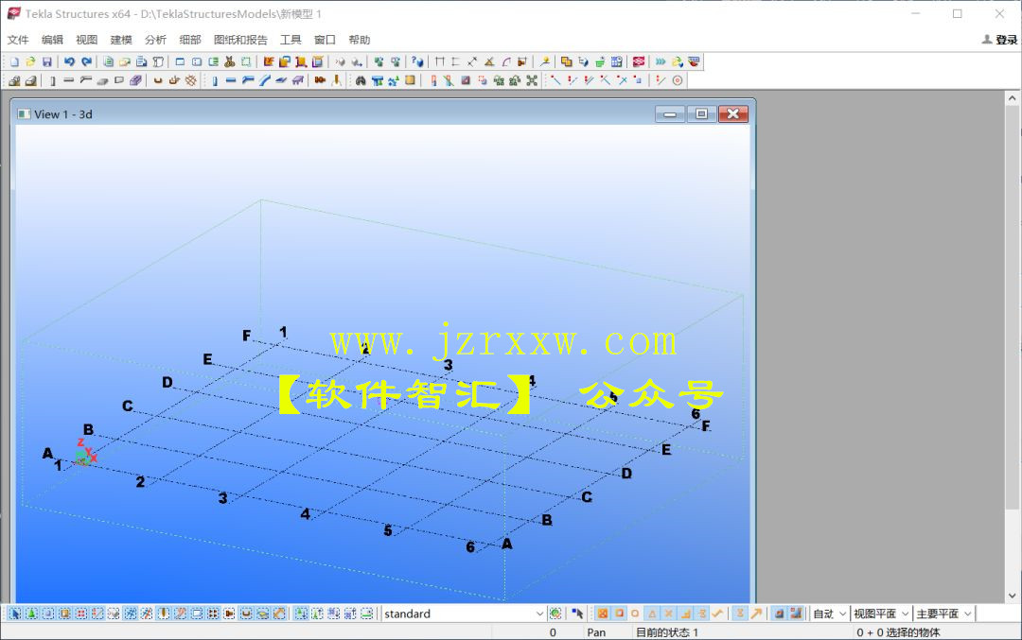Screen dimensions: 1022x640
Task: Click the binoculars component catalog icon
Action: [361, 80]
